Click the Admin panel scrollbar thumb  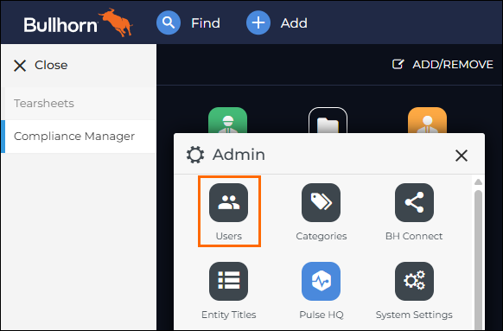(478, 260)
